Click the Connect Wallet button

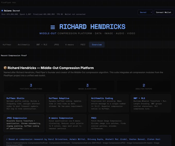[x=163, y=12]
